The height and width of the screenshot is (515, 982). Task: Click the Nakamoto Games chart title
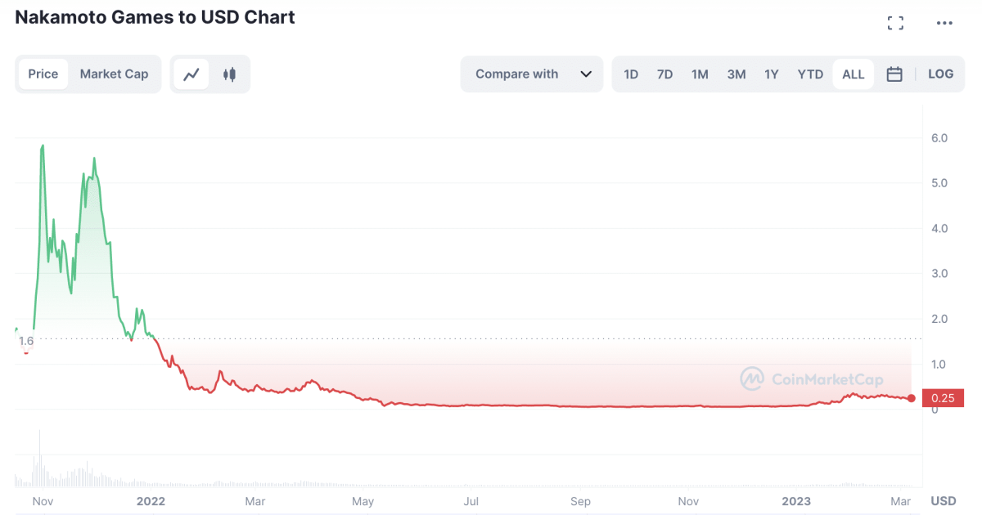click(x=155, y=17)
